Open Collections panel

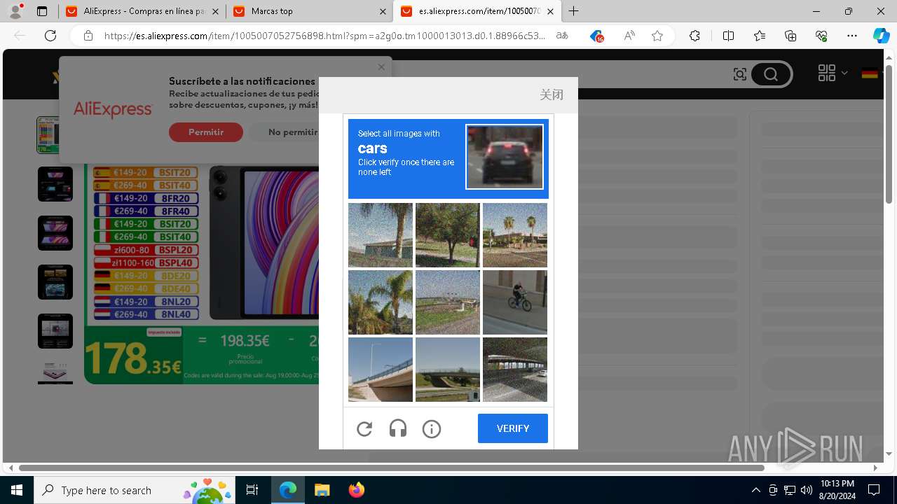coord(790,36)
